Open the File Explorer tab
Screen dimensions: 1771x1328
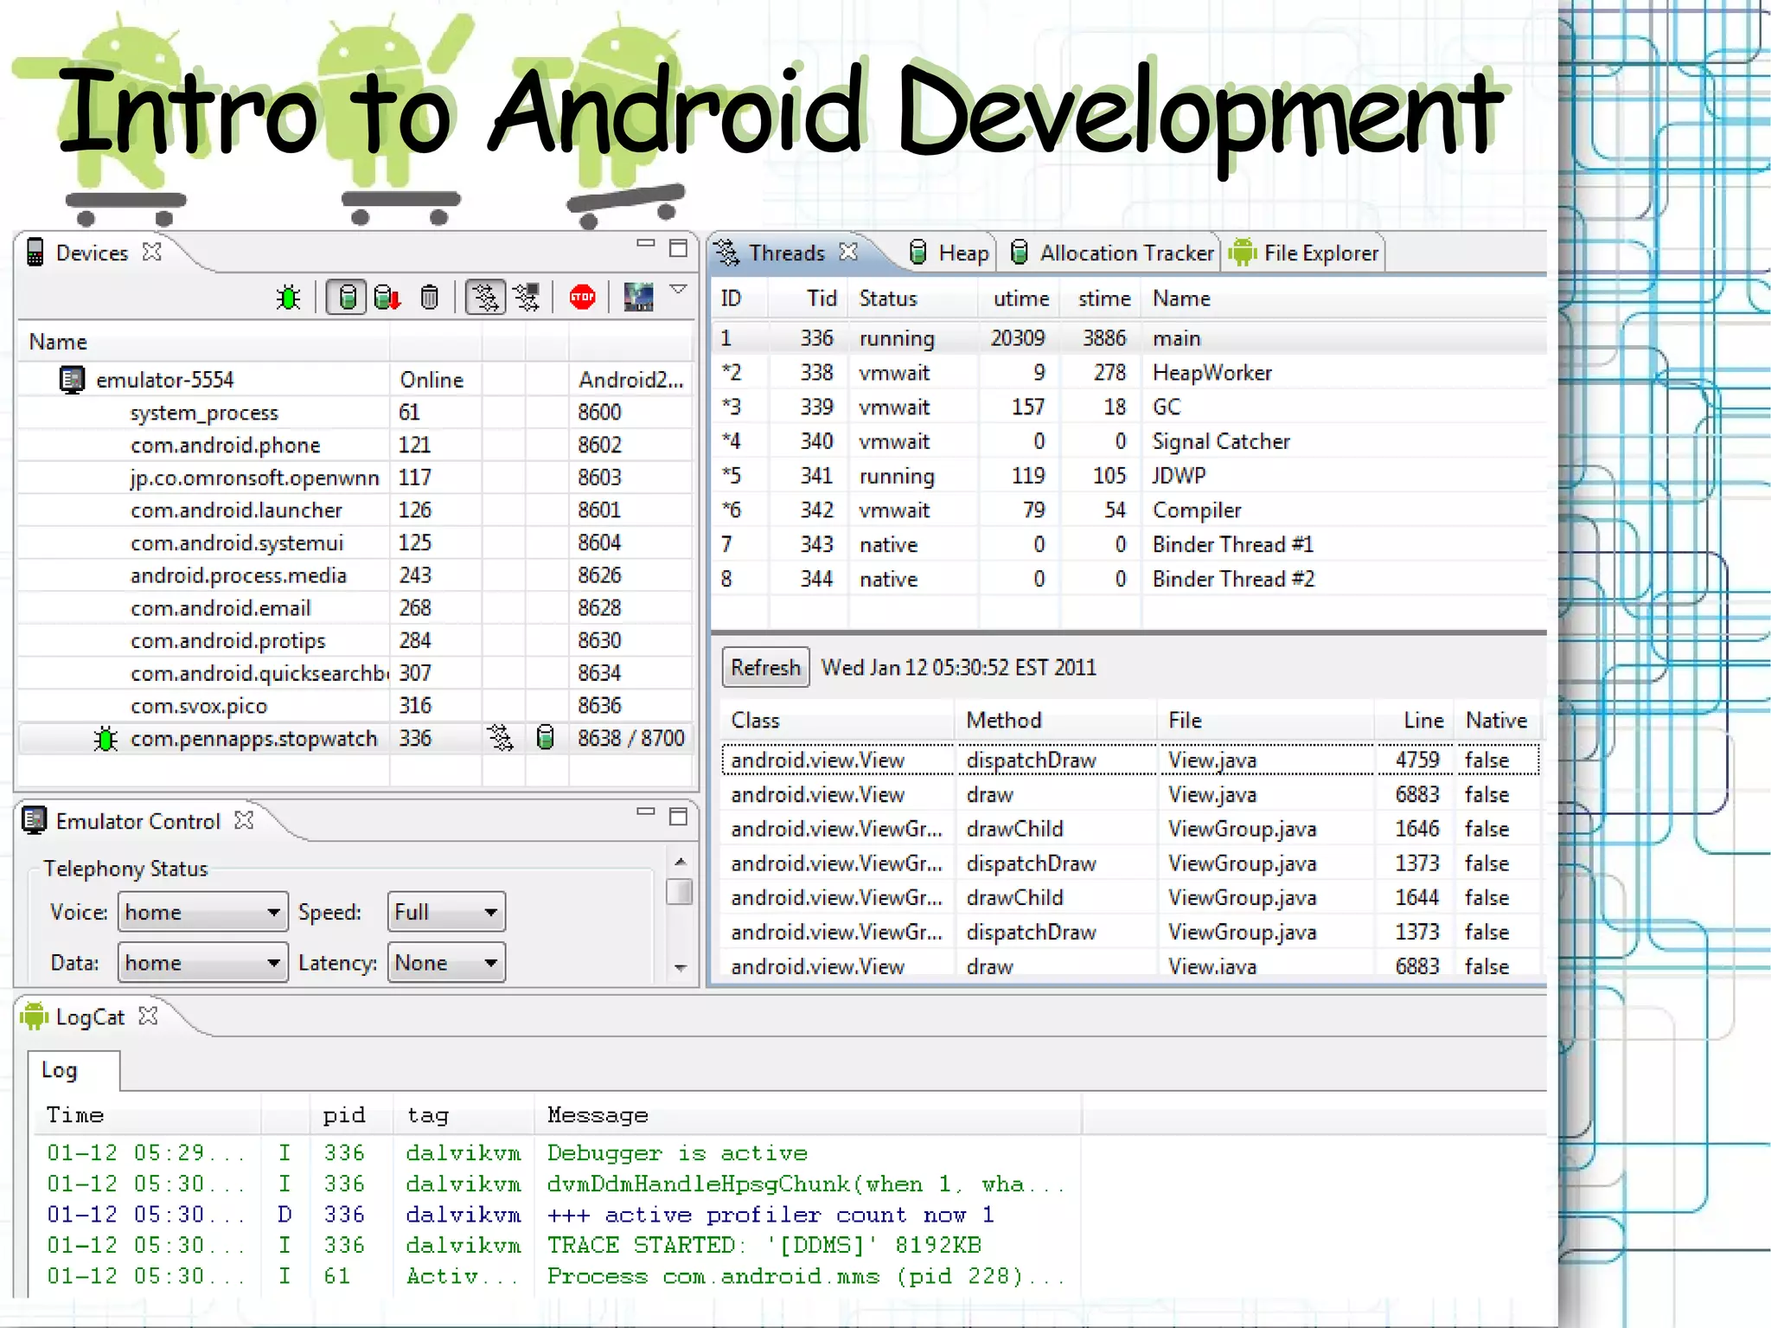click(x=1305, y=253)
